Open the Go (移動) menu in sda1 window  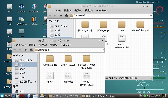[54, 45]
